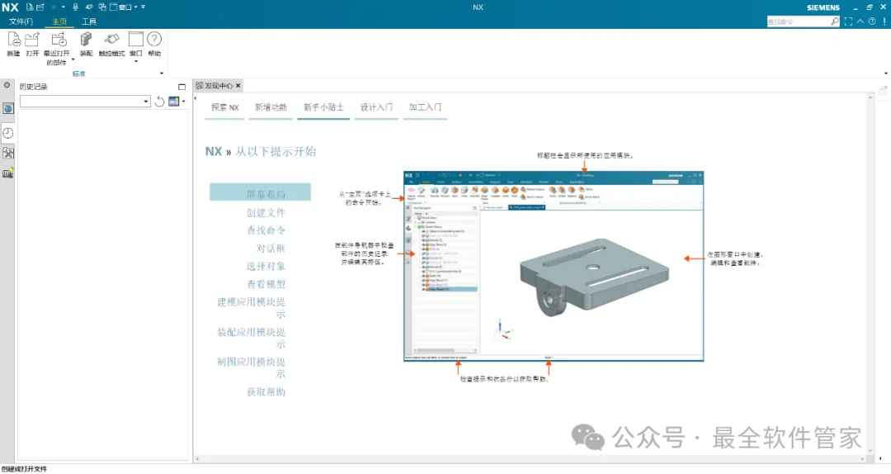Toggle full screen mode icon
Screen dimensions: 891x474
coord(848,21)
